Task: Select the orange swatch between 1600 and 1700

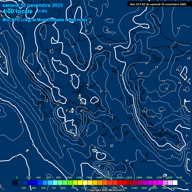Action: [100, 182]
